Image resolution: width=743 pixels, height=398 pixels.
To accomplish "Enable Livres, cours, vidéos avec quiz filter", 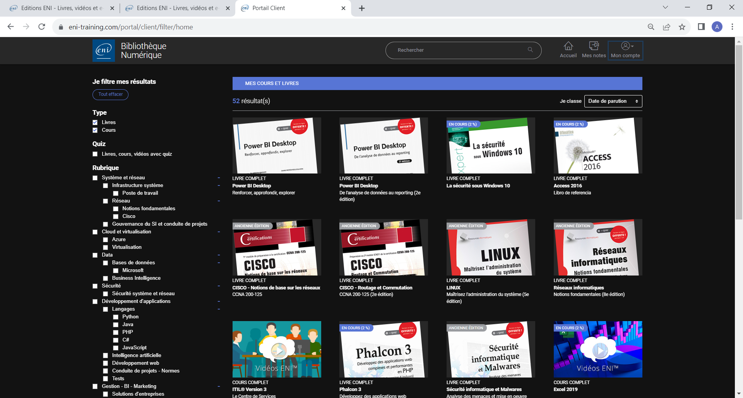I will 95,154.
